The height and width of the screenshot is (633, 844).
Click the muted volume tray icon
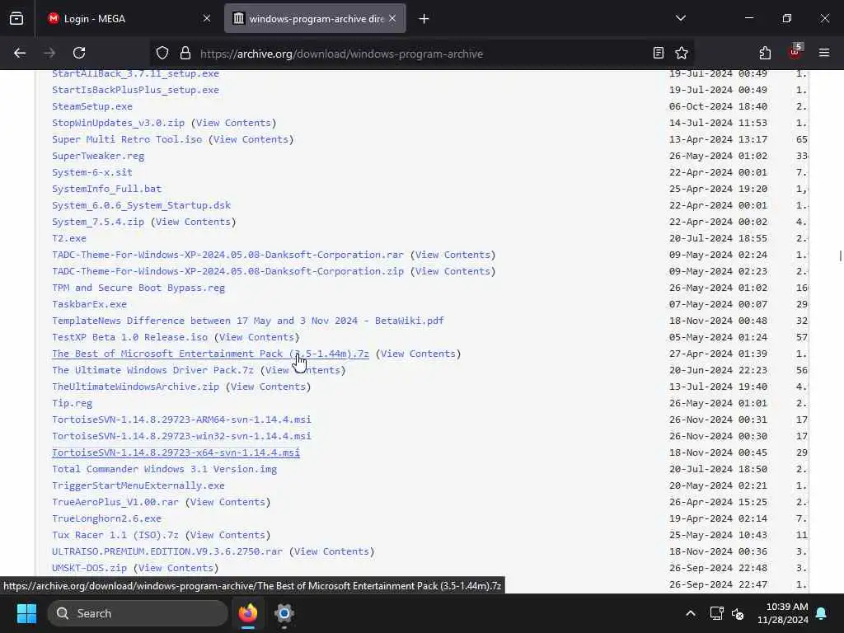(x=738, y=613)
